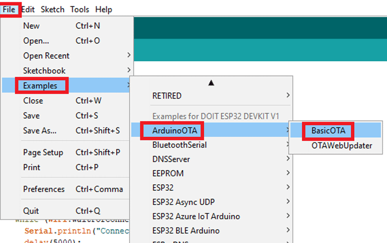Expand the Sketchbook submenu

coord(66,71)
